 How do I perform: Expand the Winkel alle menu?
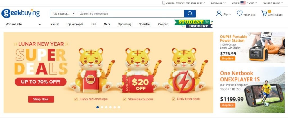[x=23, y=24]
